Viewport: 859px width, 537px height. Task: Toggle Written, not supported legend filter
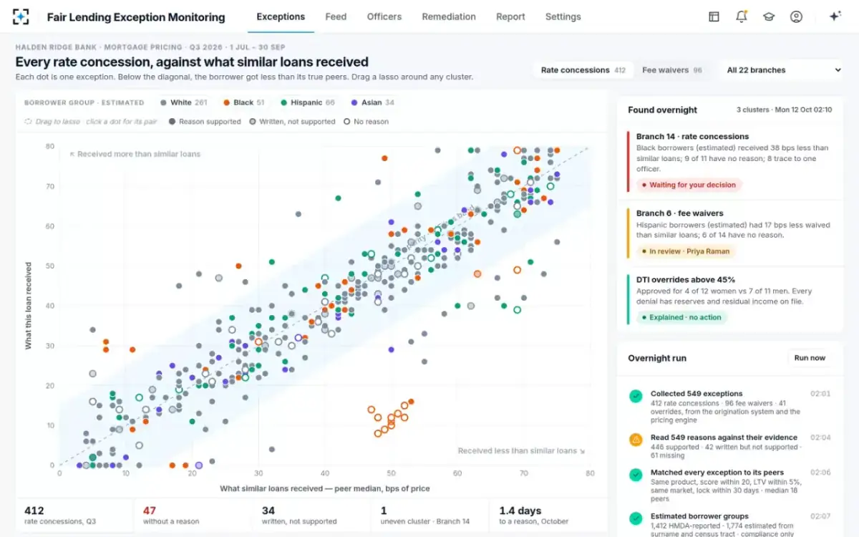tap(292, 122)
